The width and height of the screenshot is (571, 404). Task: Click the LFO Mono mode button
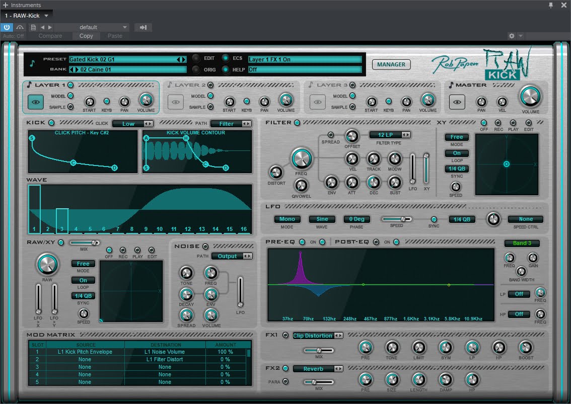[287, 219]
